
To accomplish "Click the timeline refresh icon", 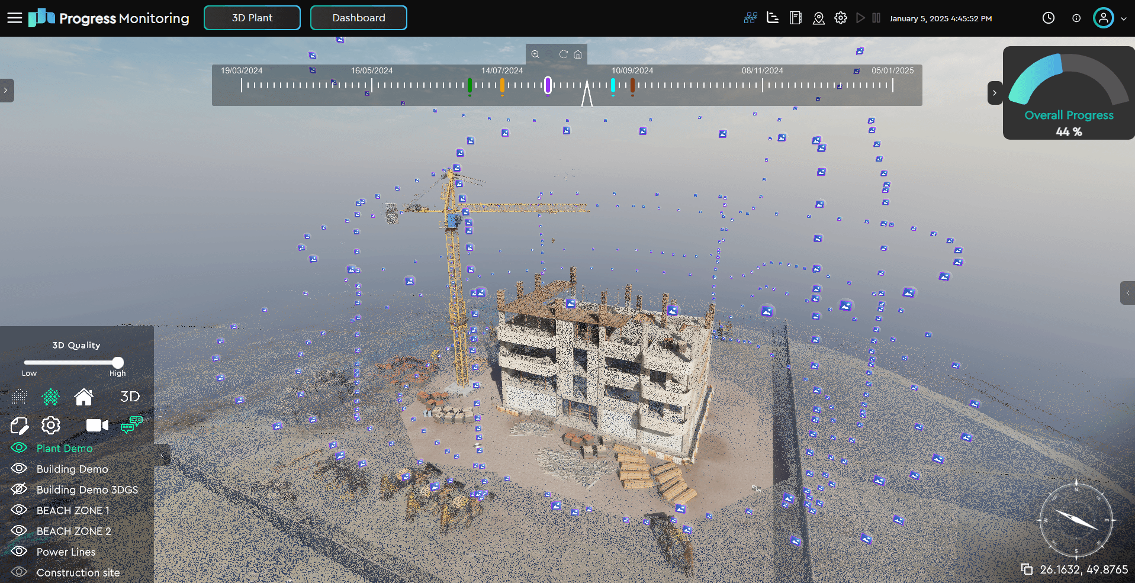I will coord(564,54).
